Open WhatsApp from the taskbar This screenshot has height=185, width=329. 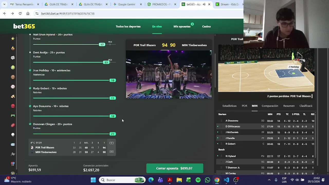coord(207,180)
